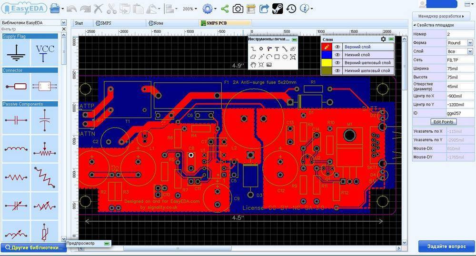
Task: Hide the Верхний слой layer with eye icon
Action: (x=337, y=47)
